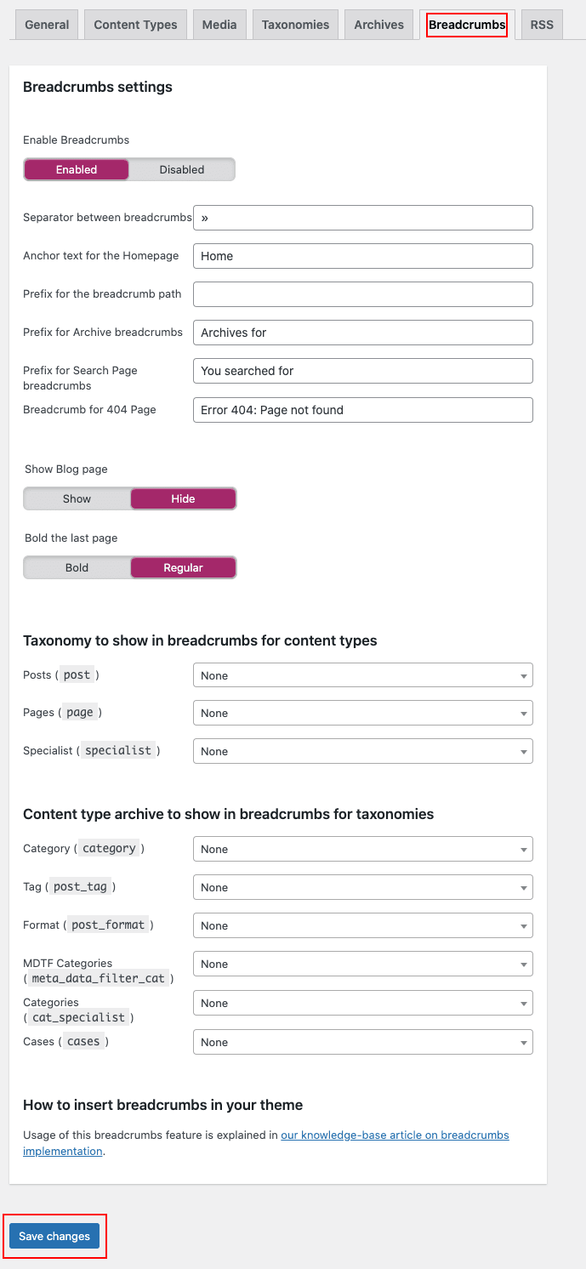
Task: Focus the Homepage anchor text field
Action: tap(362, 256)
